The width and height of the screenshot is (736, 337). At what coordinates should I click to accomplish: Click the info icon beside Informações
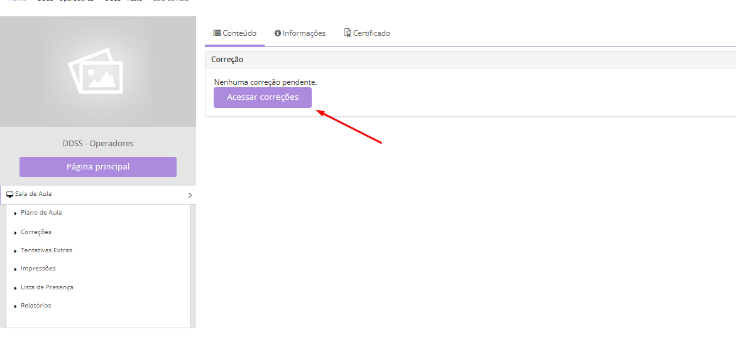point(278,33)
